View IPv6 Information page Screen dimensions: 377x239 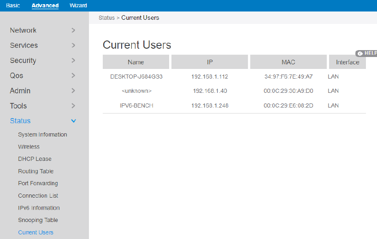(x=39, y=208)
